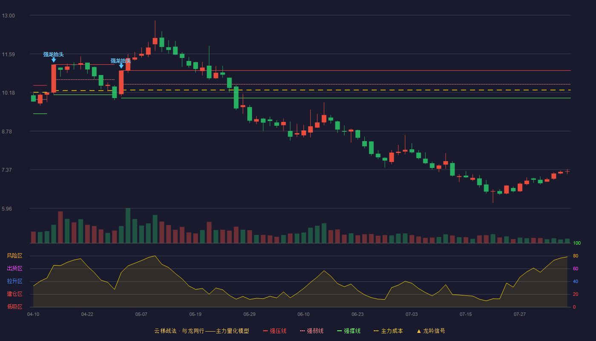The image size is (596, 341).
Task: Click the 06-10 date label
Action: [304, 314]
